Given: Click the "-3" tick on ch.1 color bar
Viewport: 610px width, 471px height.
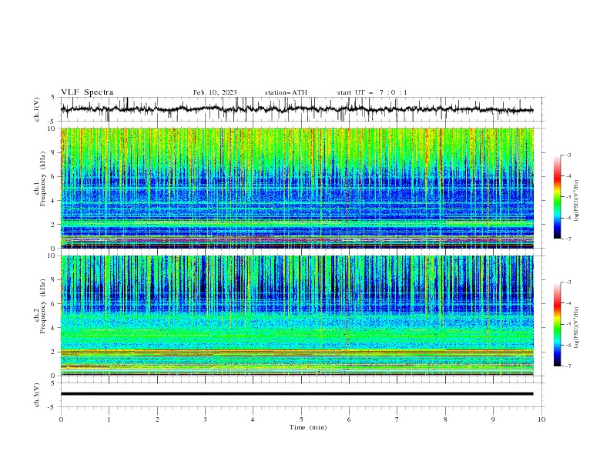Looking at the screenshot, I should [568, 155].
